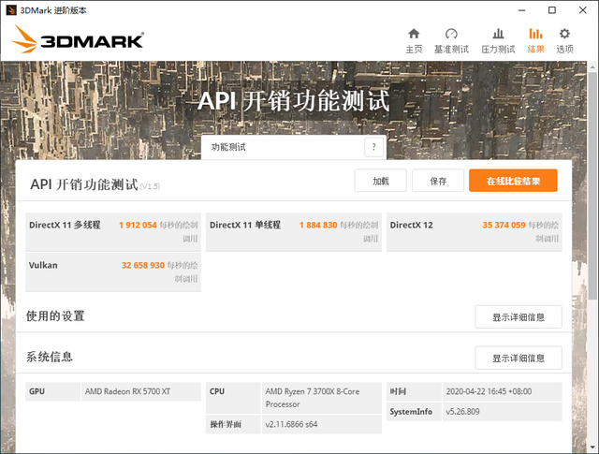The width and height of the screenshot is (599, 454).
Task: Click the V1.5 version label
Action: 150,186
